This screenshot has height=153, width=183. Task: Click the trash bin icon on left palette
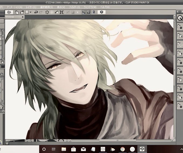click(x=2, y=62)
